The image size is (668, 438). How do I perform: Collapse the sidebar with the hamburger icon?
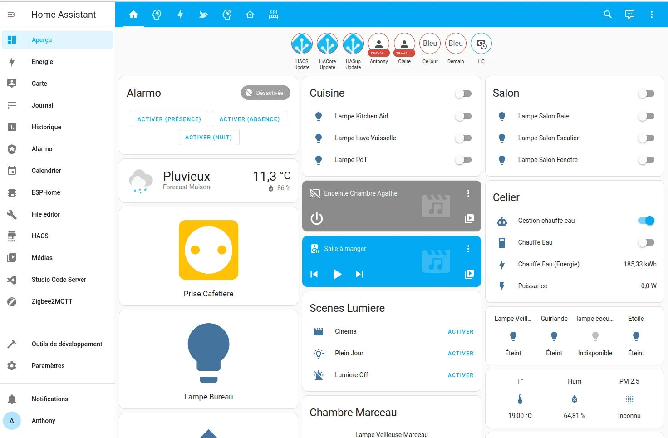12,14
